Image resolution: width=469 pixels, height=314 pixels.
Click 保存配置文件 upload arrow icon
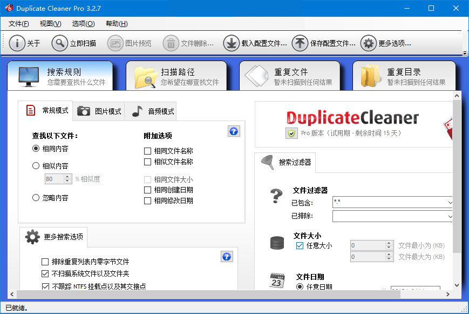(x=300, y=43)
